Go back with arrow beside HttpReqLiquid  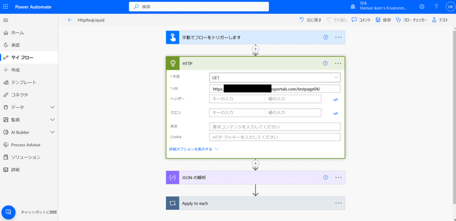pyautogui.click(x=70, y=20)
